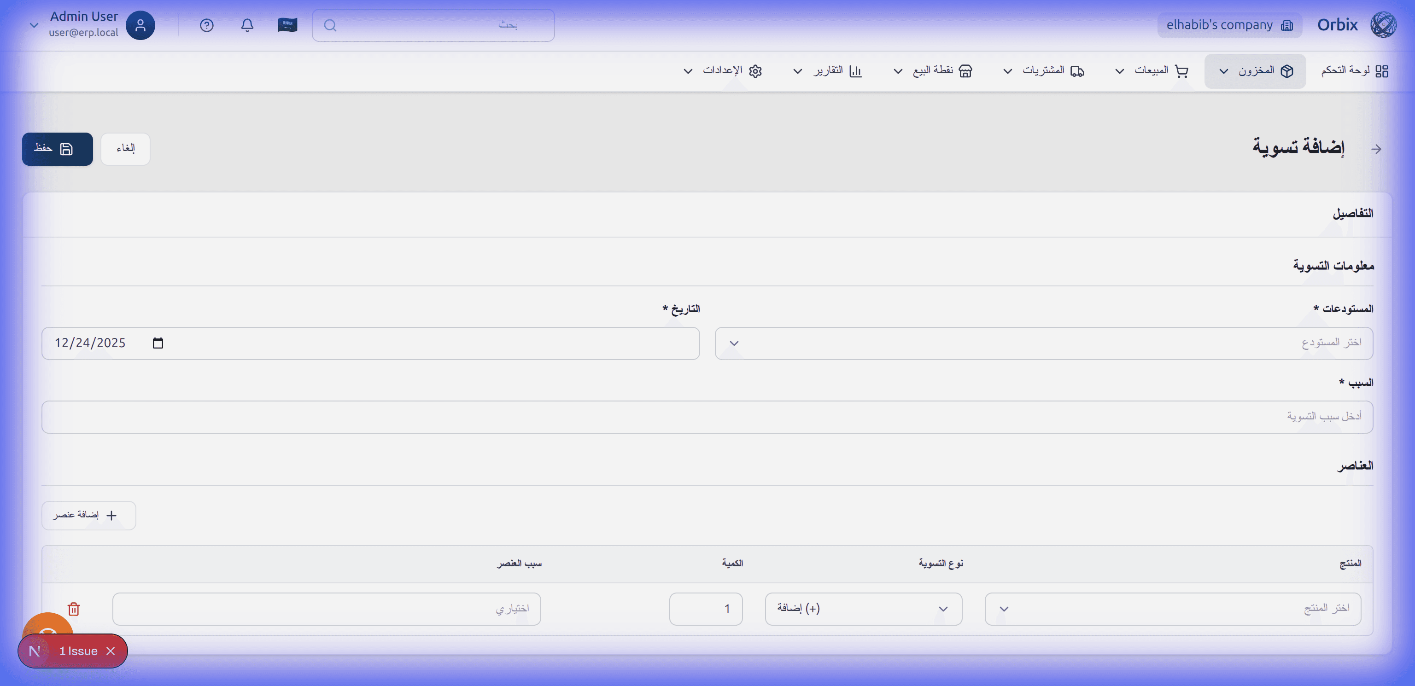Click the حفظ save button

pos(57,149)
